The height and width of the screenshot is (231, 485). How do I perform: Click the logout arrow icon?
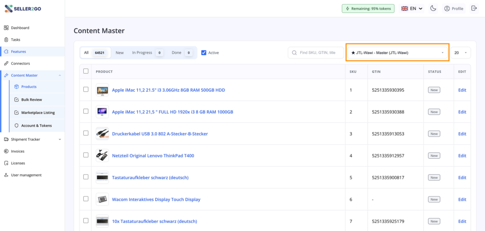pyautogui.click(x=474, y=9)
